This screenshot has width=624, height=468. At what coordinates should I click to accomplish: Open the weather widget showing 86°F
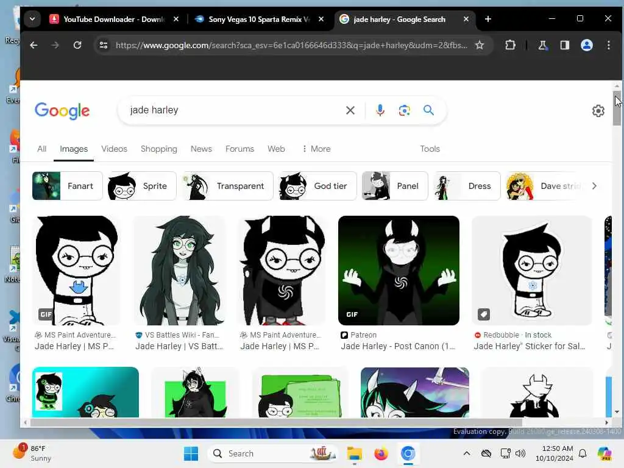[x=33, y=453]
